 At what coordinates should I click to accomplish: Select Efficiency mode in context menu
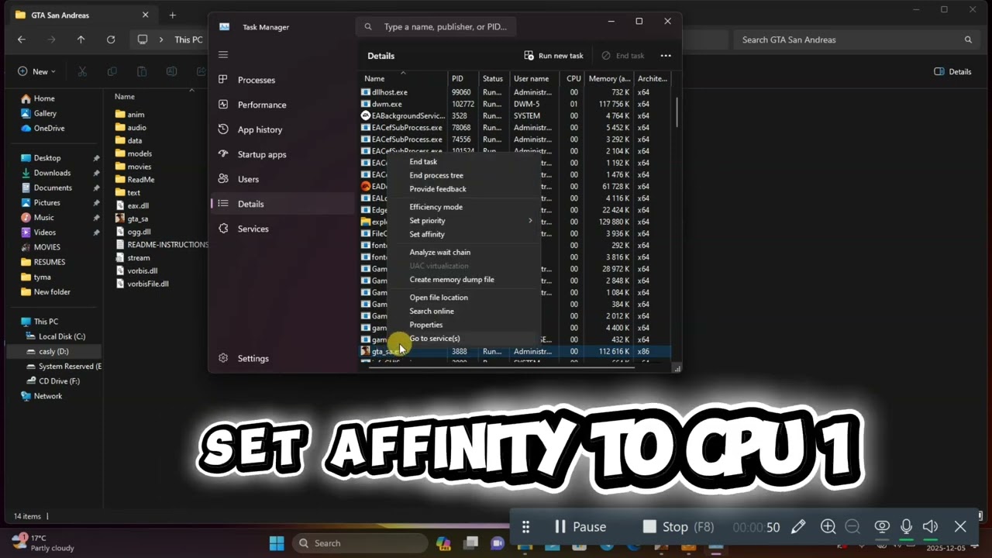436,207
